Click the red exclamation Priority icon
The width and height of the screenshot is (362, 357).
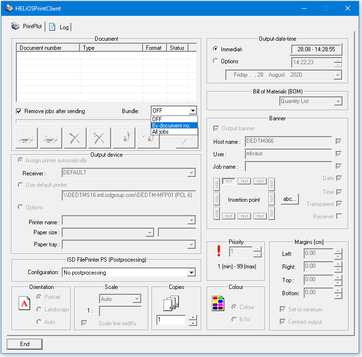pyautogui.click(x=219, y=251)
